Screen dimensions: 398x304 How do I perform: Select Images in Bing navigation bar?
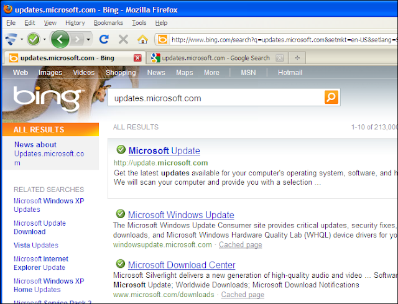50,73
